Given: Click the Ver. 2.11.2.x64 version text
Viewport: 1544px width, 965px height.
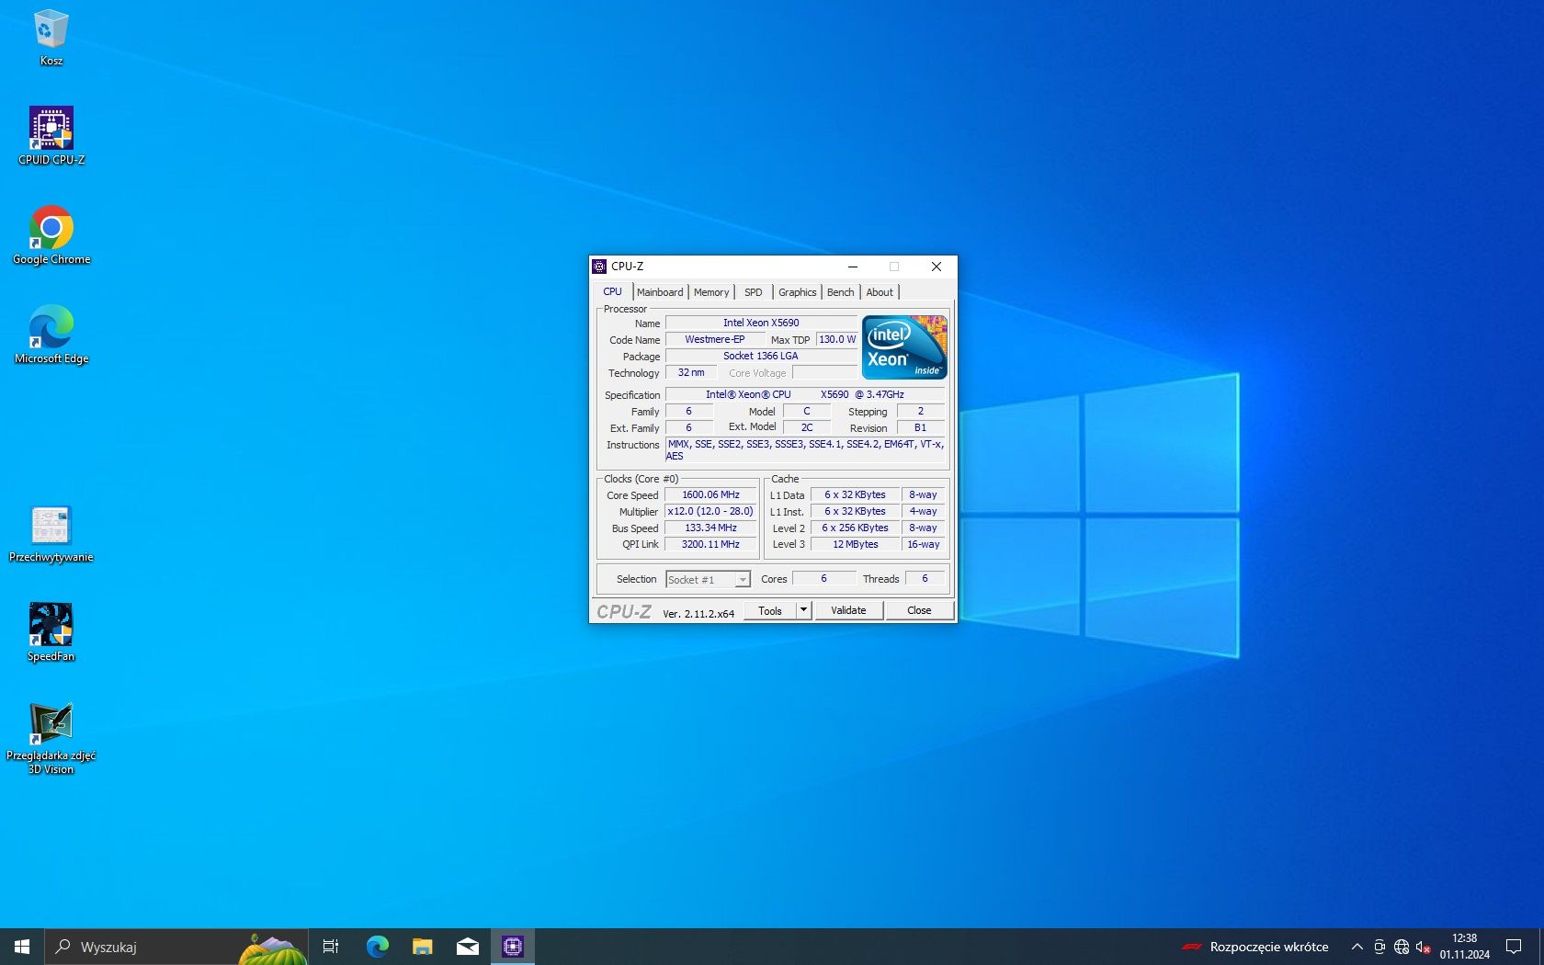Looking at the screenshot, I should point(698,614).
